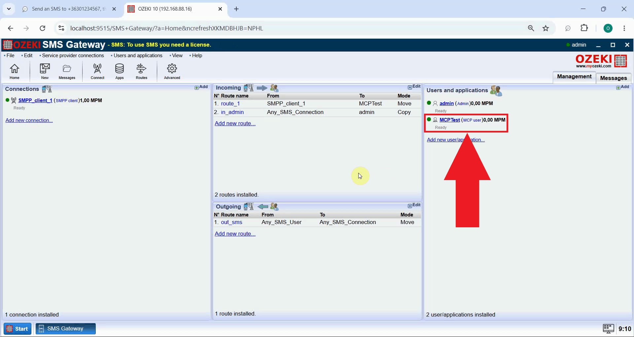Viewport: 634px width, 337px height.
Task: Click the antenna icon beside SMPP_client_1
Action: click(x=14, y=100)
